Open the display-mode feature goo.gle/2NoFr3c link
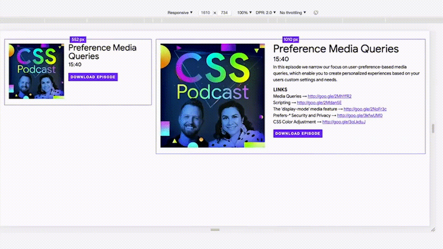The width and height of the screenshot is (443, 249). tap(365, 109)
